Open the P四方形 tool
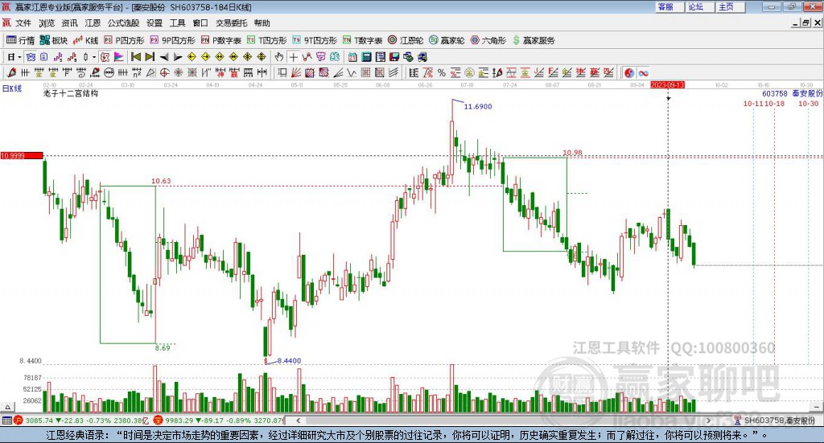The image size is (824, 443). tap(124, 40)
